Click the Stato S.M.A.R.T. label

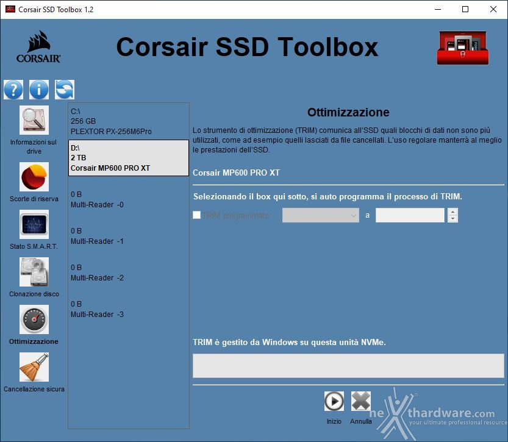pyautogui.click(x=34, y=246)
